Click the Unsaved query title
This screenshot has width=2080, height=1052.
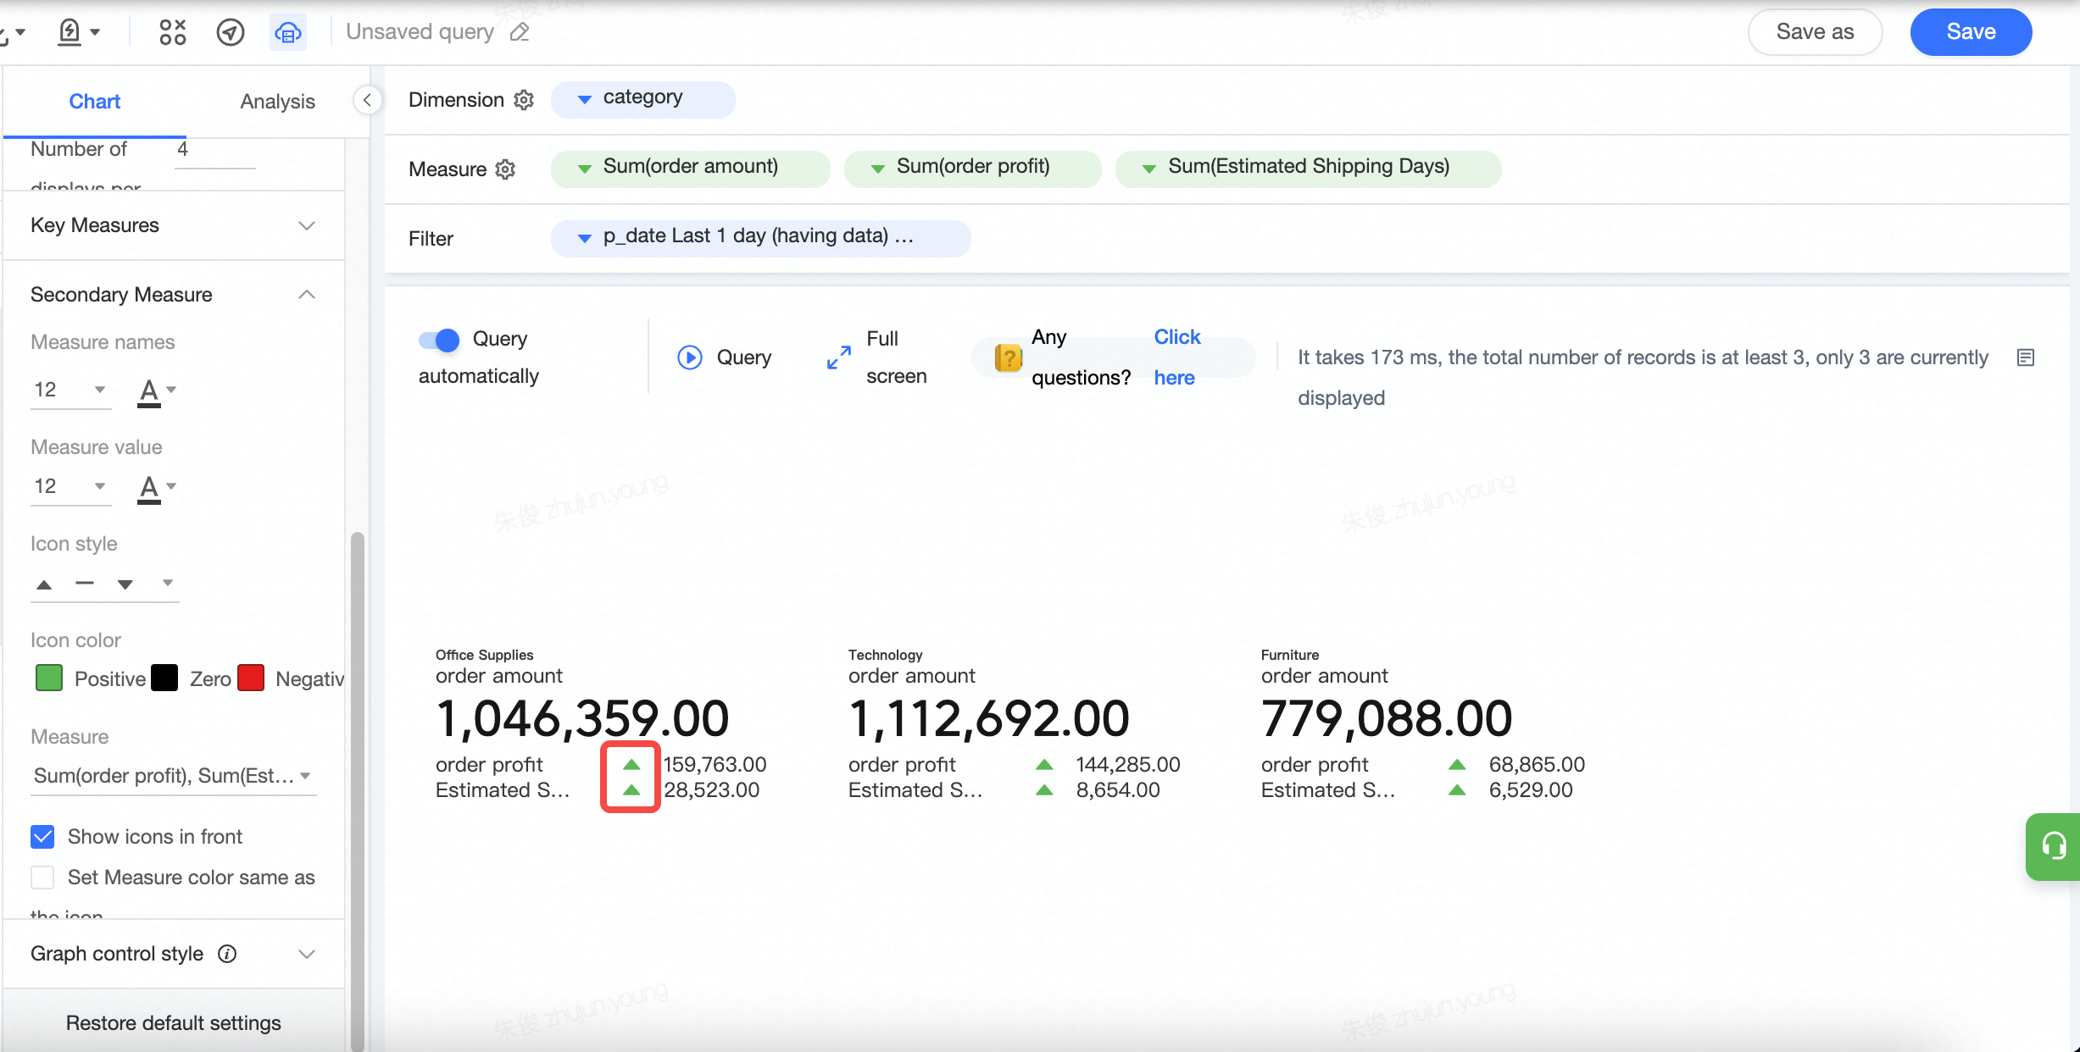(x=420, y=32)
